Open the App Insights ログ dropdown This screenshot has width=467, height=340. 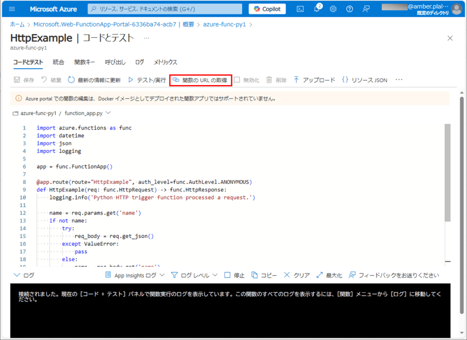point(135,275)
